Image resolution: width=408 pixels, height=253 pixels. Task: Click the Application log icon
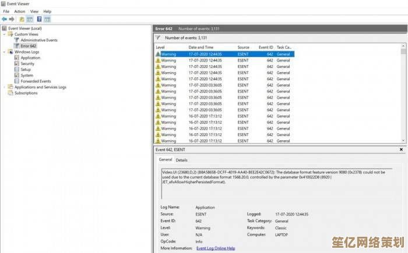coord(17,58)
